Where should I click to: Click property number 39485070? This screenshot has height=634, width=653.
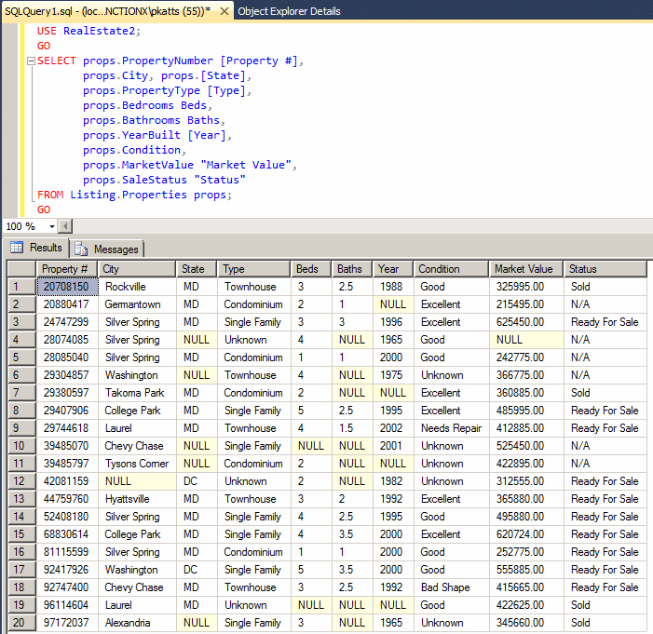click(67, 446)
